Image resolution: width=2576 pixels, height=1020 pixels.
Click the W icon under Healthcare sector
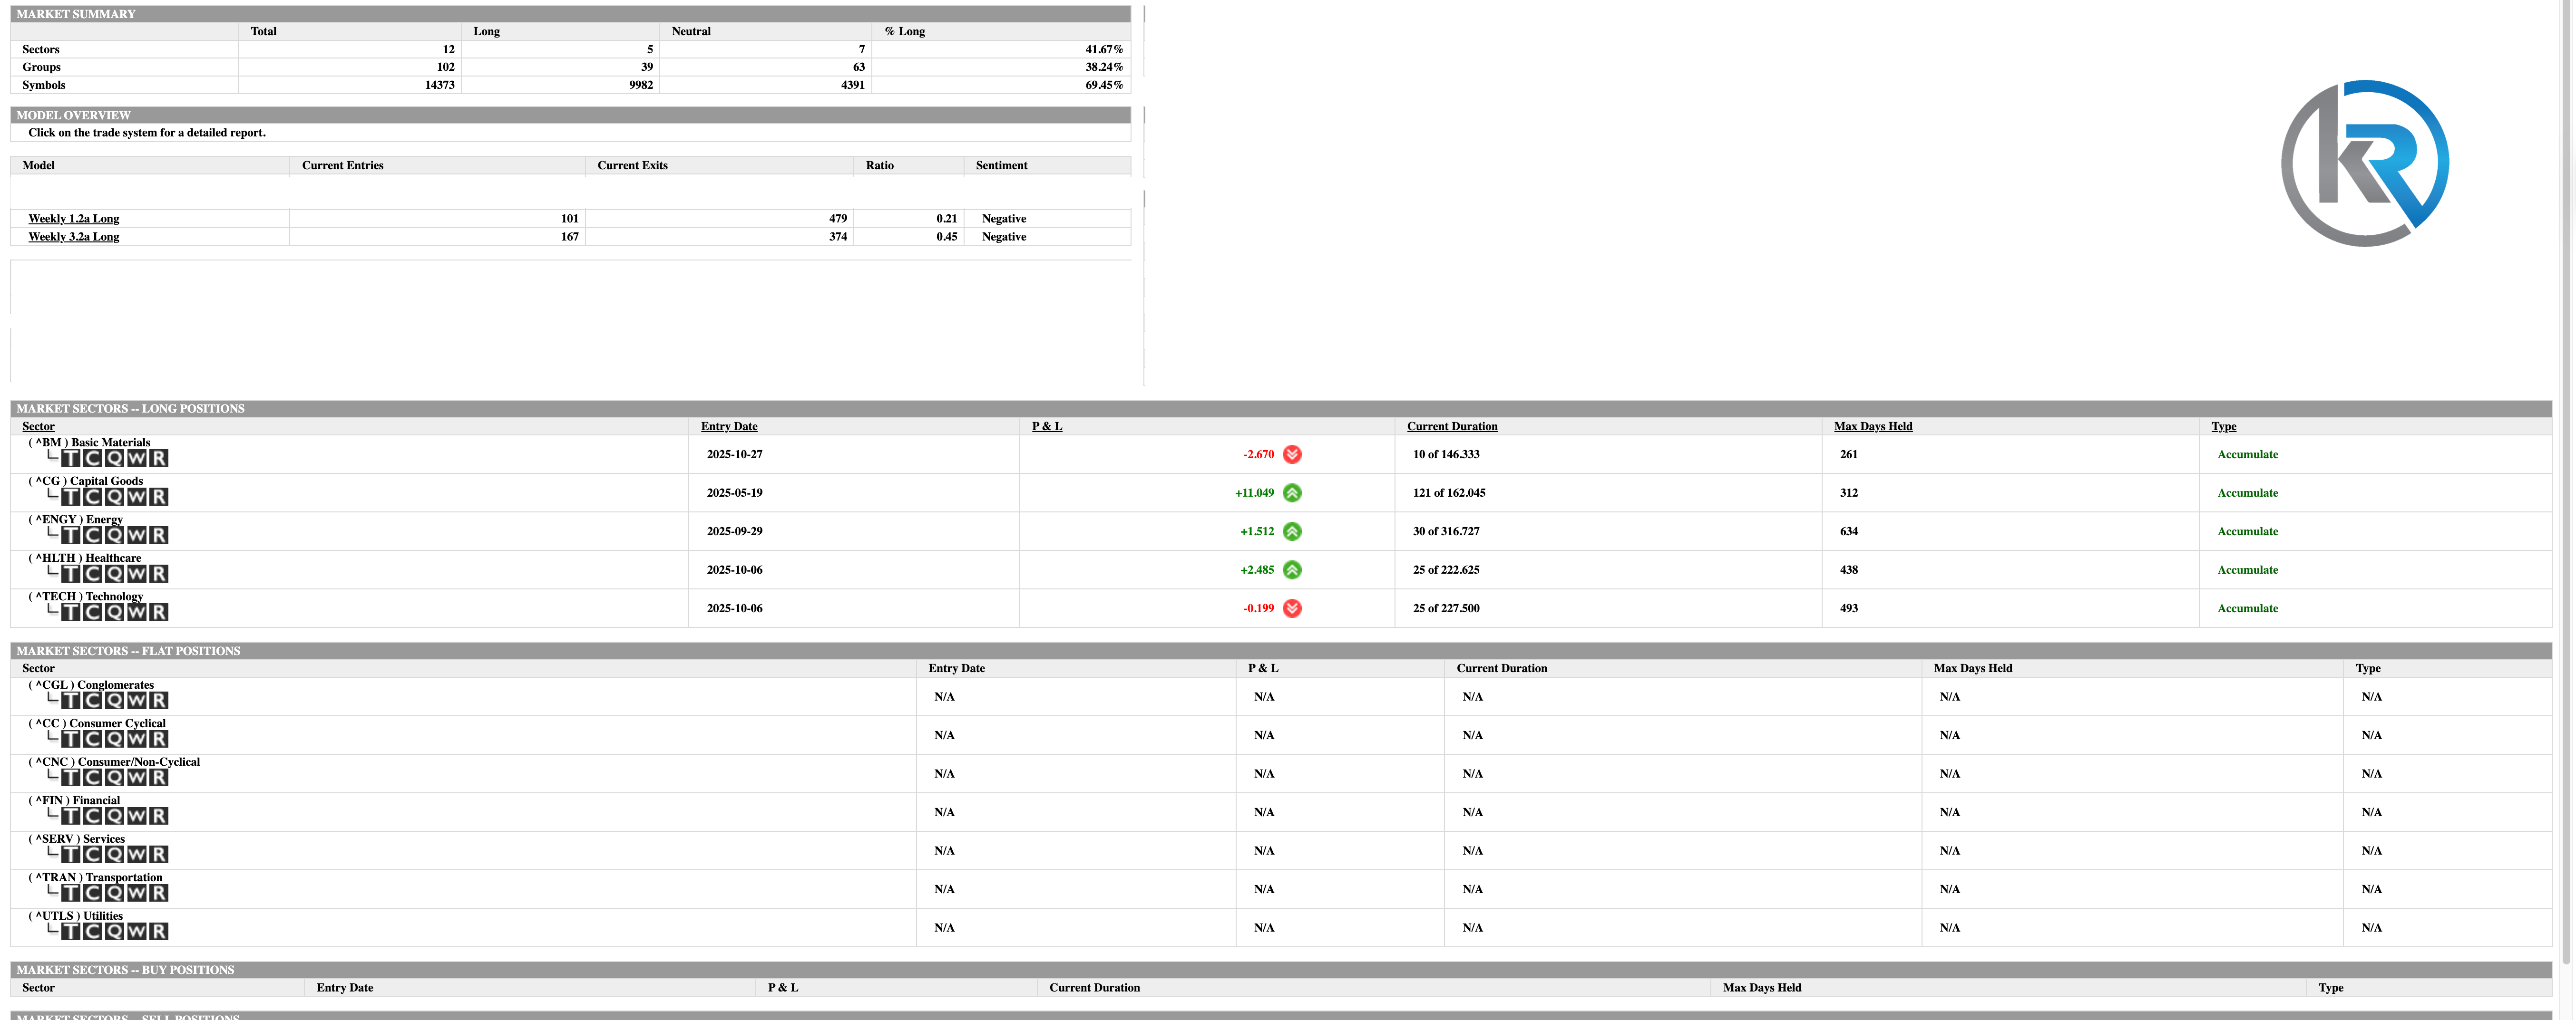pyautogui.click(x=137, y=575)
